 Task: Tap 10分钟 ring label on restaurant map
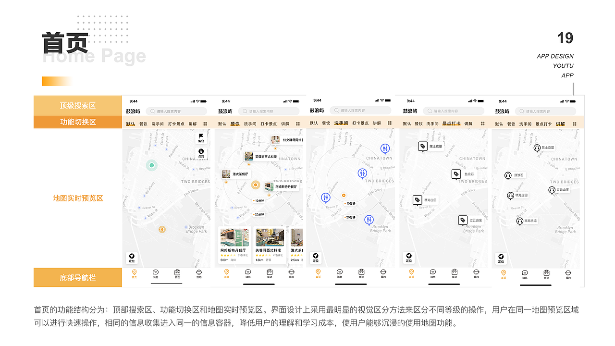pyautogui.click(x=258, y=201)
